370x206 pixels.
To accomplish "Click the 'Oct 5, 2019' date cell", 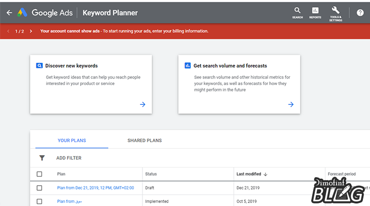I will [x=247, y=201].
